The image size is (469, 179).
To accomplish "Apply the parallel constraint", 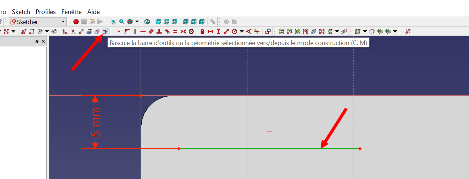I will point(151,31).
